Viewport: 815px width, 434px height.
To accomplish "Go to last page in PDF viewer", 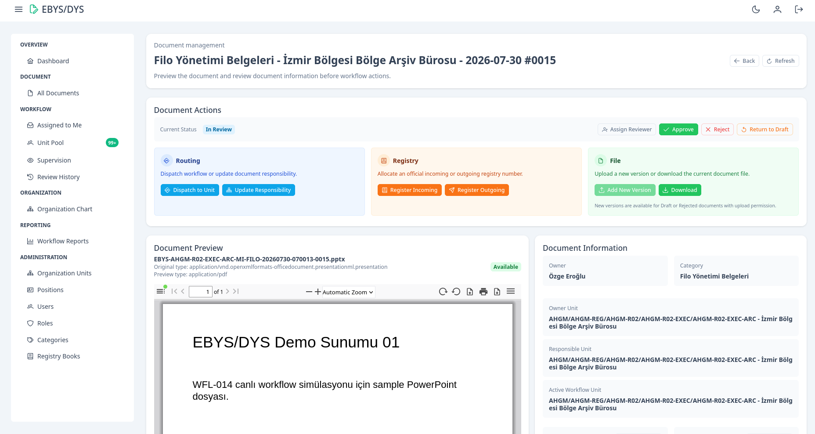I will pos(236,291).
